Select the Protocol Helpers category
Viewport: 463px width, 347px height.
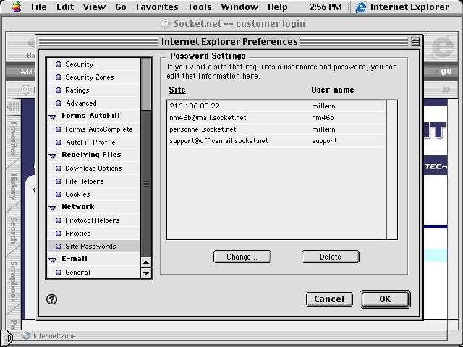pyautogui.click(x=93, y=220)
